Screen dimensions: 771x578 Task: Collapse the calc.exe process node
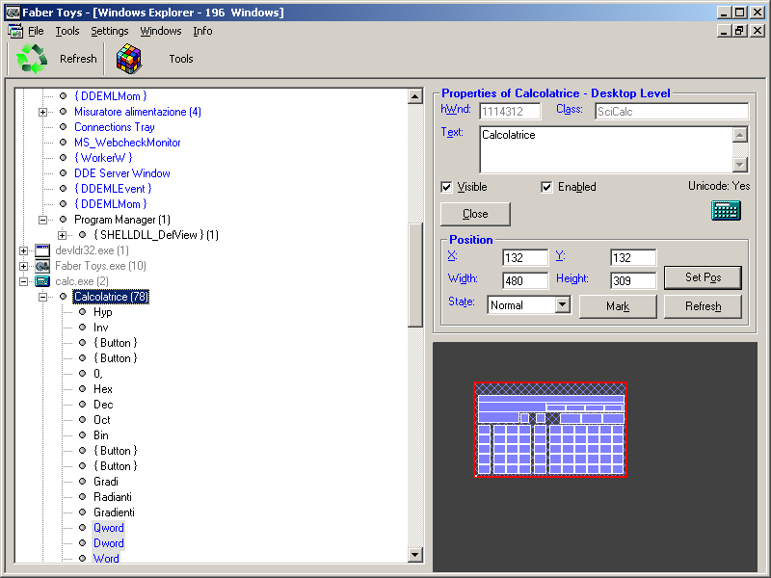point(23,281)
